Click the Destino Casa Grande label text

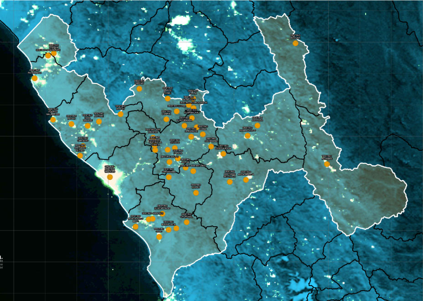click(88, 117)
